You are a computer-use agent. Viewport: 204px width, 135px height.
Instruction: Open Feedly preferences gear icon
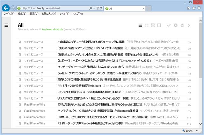(176, 25)
